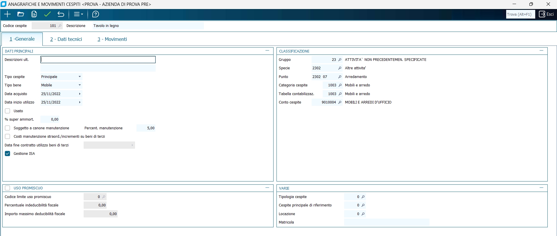Image resolution: width=557 pixels, height=236 pixels.
Task: Click the application icon in the title bar
Action: click(4, 4)
